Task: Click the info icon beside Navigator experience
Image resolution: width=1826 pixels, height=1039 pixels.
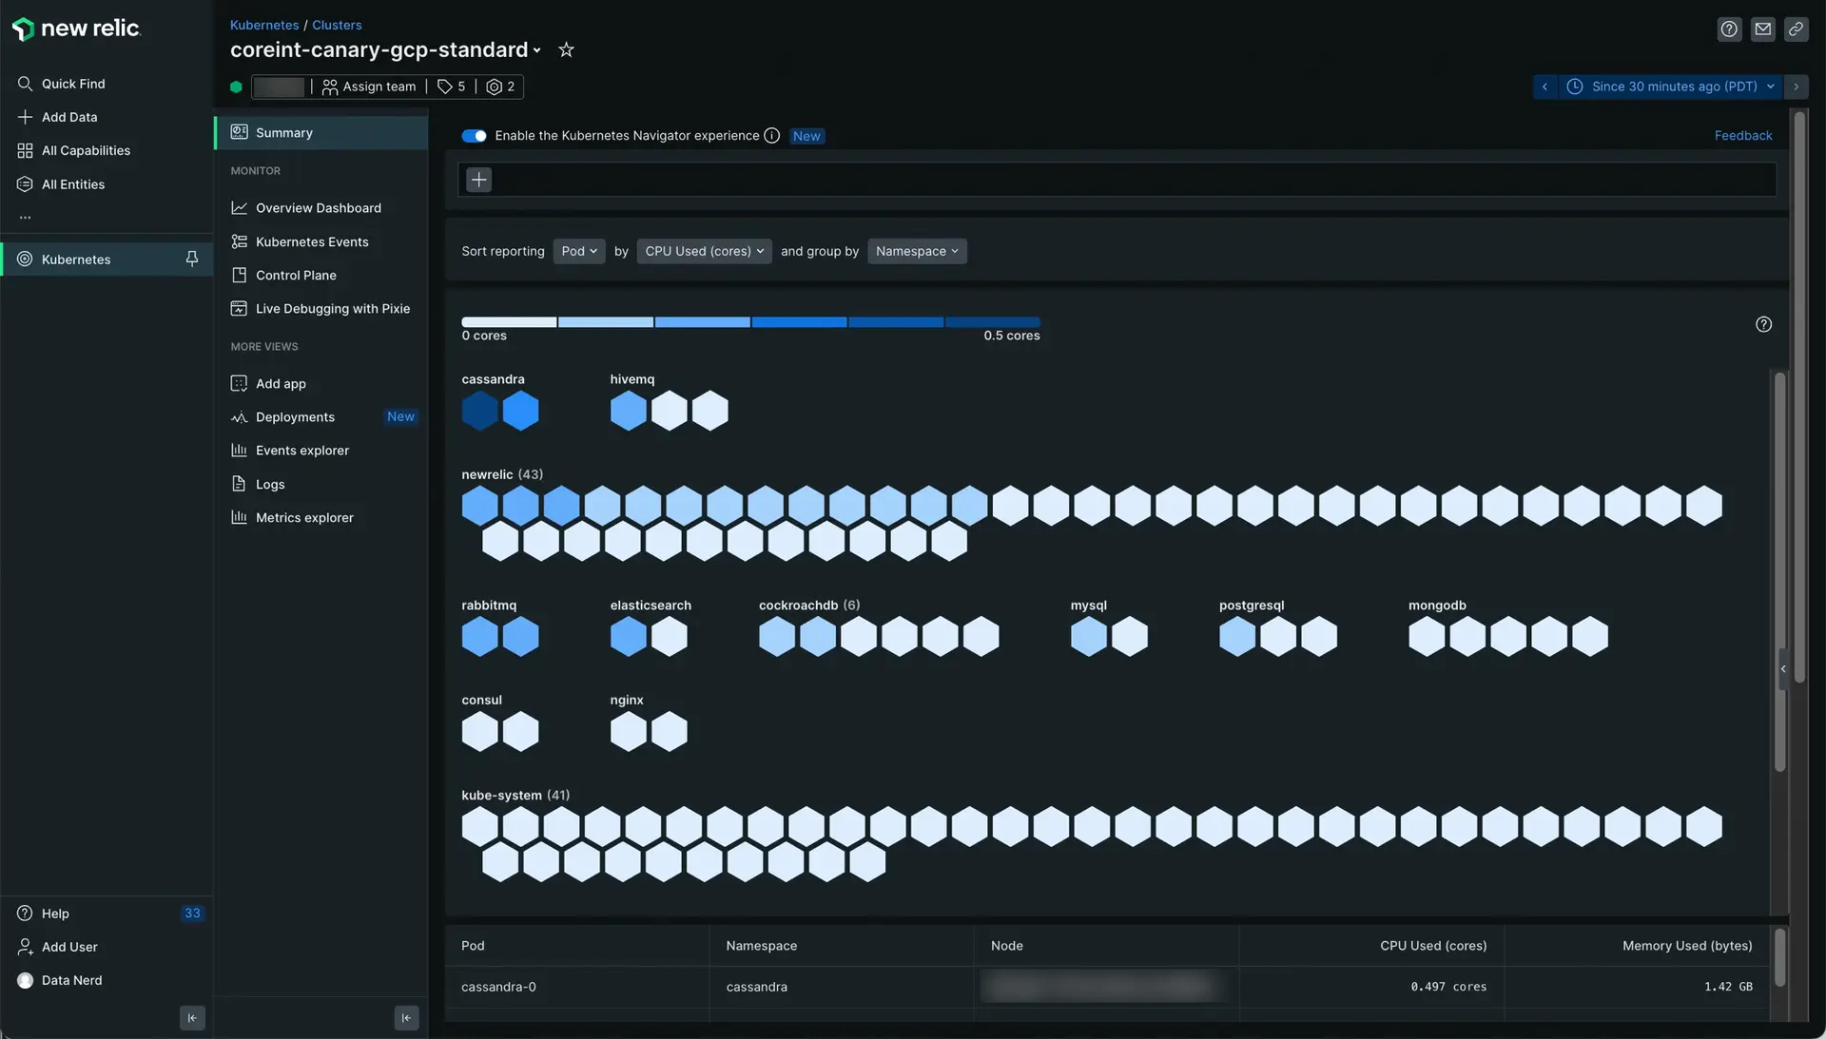Action: (772, 136)
